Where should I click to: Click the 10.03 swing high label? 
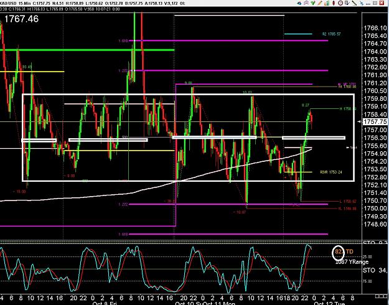click(x=247, y=93)
